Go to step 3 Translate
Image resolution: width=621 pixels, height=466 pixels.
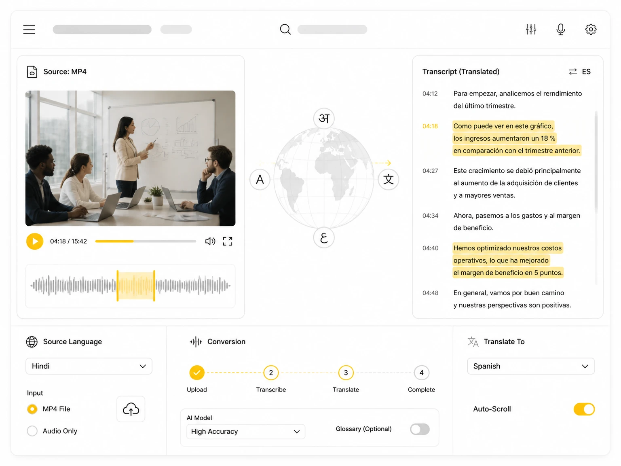346,373
